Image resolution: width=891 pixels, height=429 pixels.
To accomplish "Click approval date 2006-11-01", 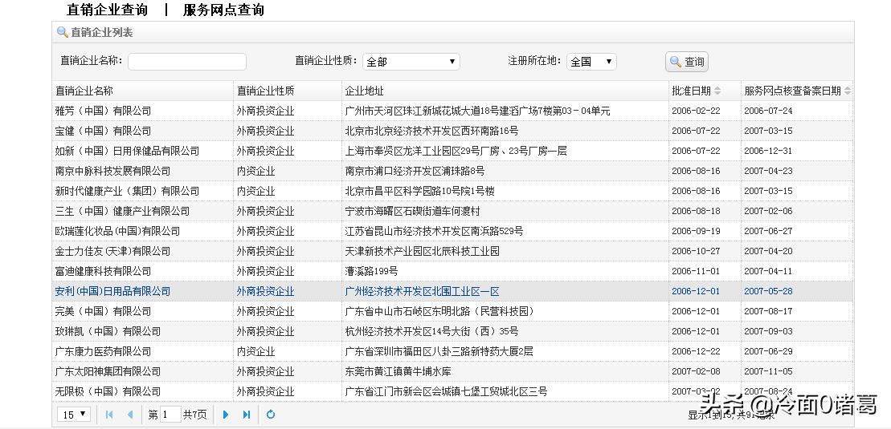I will click(696, 271).
